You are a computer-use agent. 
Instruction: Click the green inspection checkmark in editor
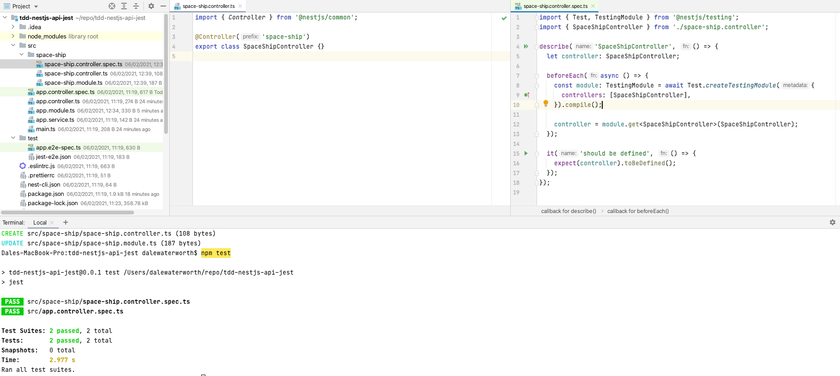(x=504, y=18)
